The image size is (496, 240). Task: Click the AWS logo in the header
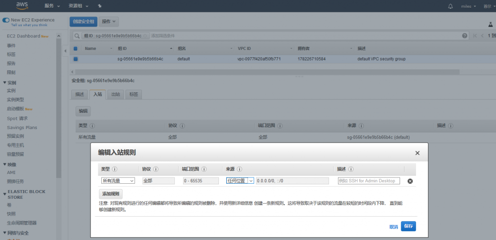point(22,5)
